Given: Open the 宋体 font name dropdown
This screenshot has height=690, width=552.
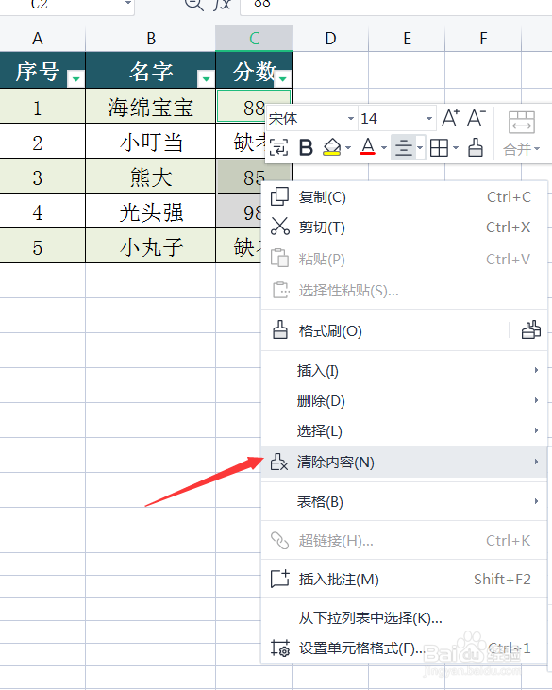Looking at the screenshot, I should (x=351, y=118).
